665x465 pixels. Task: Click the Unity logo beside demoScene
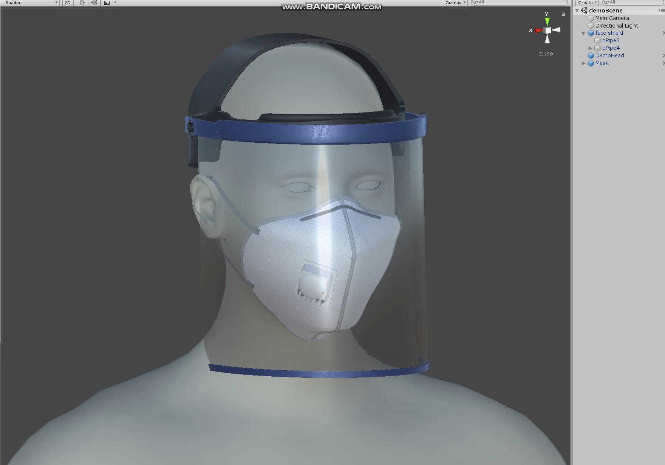[584, 11]
